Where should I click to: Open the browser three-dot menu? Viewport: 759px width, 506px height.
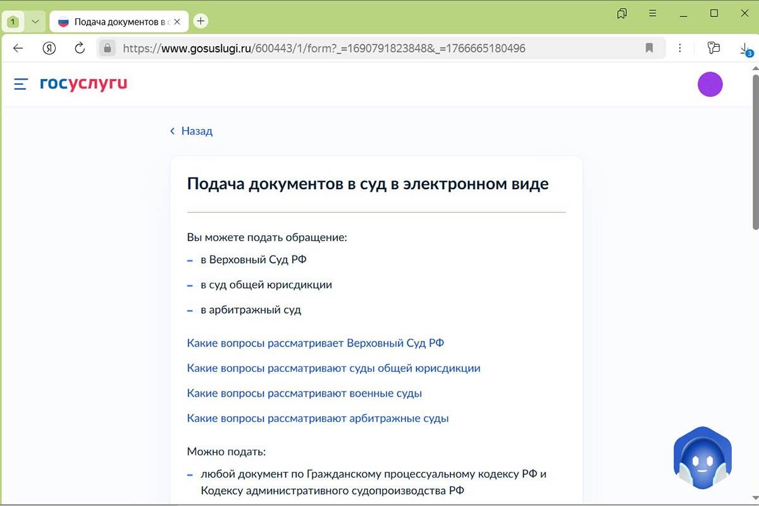(680, 47)
